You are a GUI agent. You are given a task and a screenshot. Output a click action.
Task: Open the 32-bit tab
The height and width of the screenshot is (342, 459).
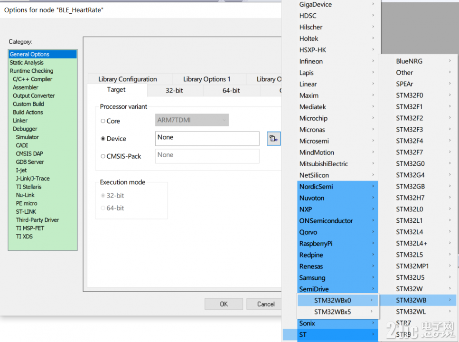(174, 91)
